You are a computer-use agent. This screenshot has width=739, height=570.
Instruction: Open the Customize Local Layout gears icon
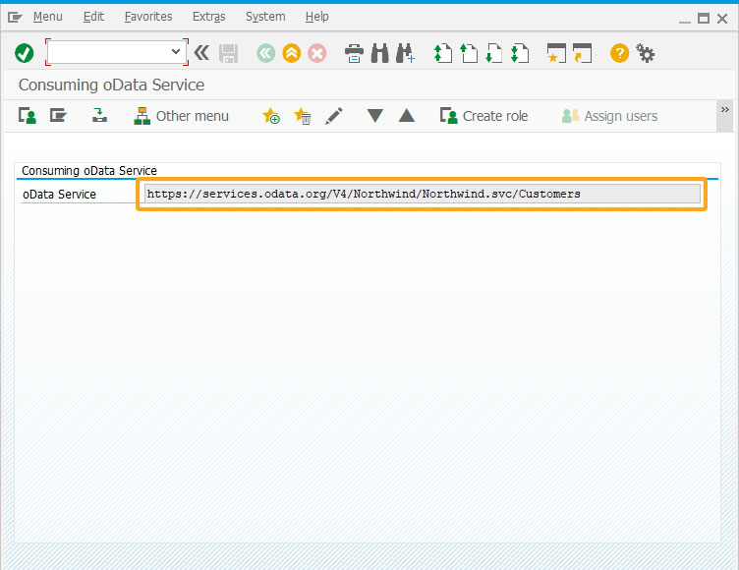pos(646,53)
